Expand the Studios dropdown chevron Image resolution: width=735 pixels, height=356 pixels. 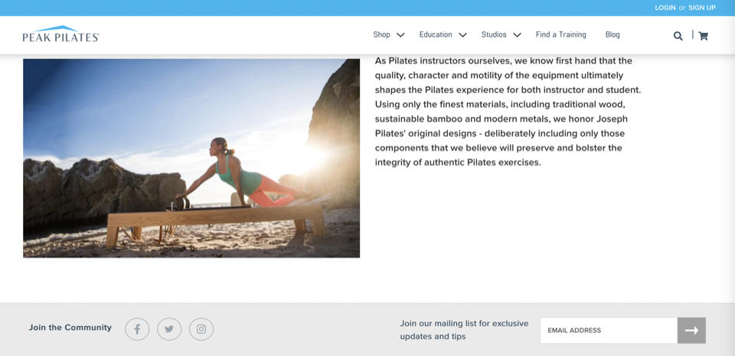517,35
